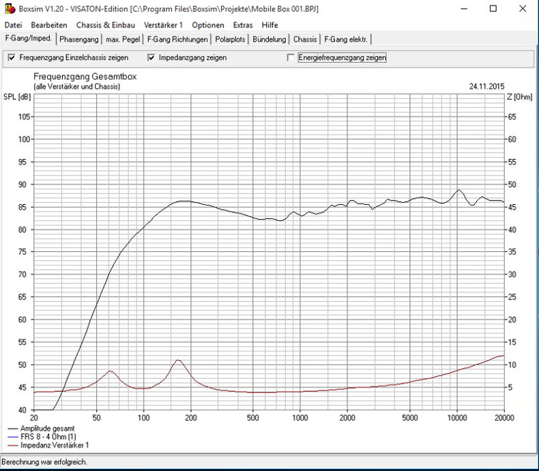The height and width of the screenshot is (471, 539).
Task: Open the Optionen menu
Action: click(x=208, y=25)
